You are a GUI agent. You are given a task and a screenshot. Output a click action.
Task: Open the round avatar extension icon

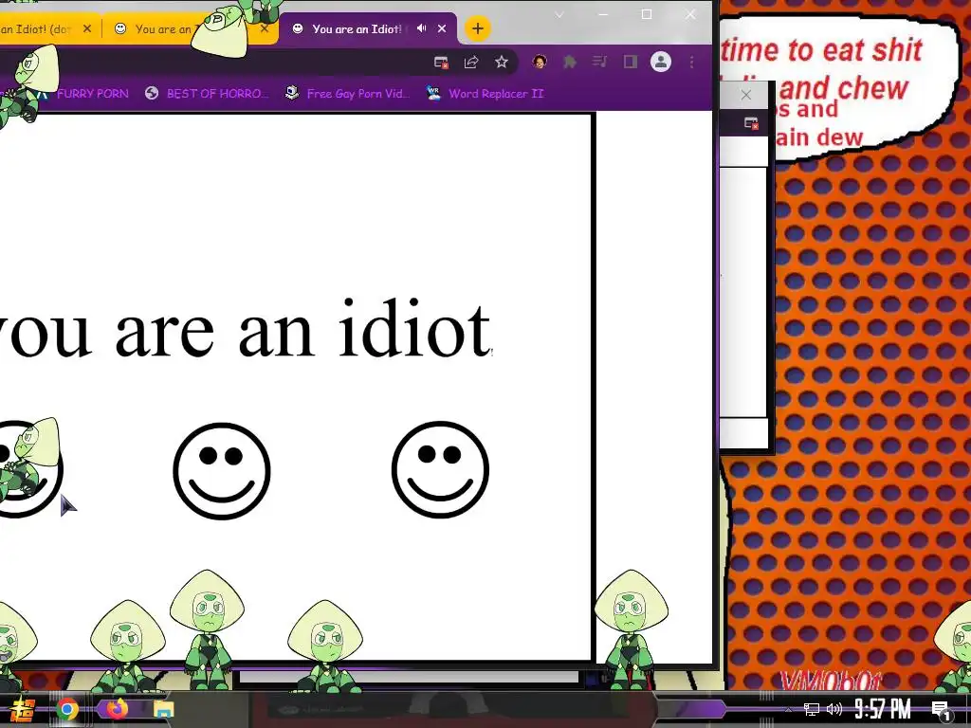pos(540,62)
